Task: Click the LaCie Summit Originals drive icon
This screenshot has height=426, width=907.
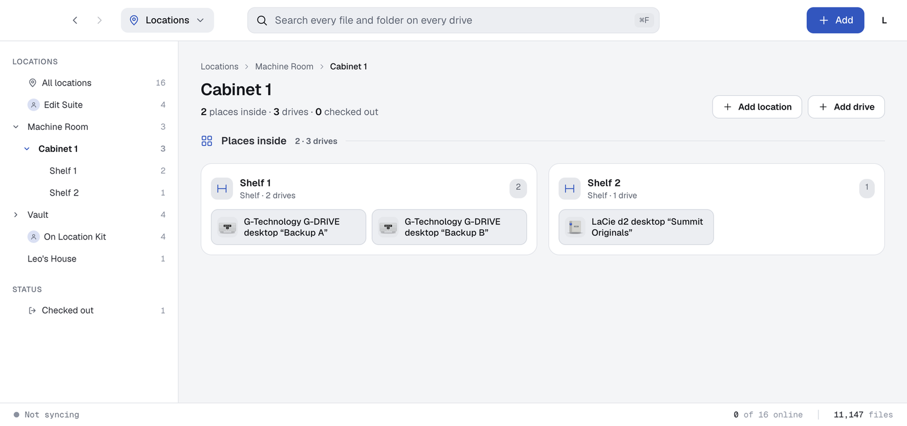Action: 575,227
